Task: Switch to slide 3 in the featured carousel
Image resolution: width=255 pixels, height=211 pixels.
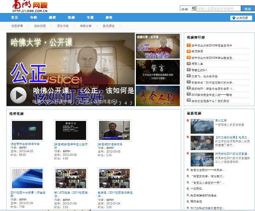Action: point(120,103)
